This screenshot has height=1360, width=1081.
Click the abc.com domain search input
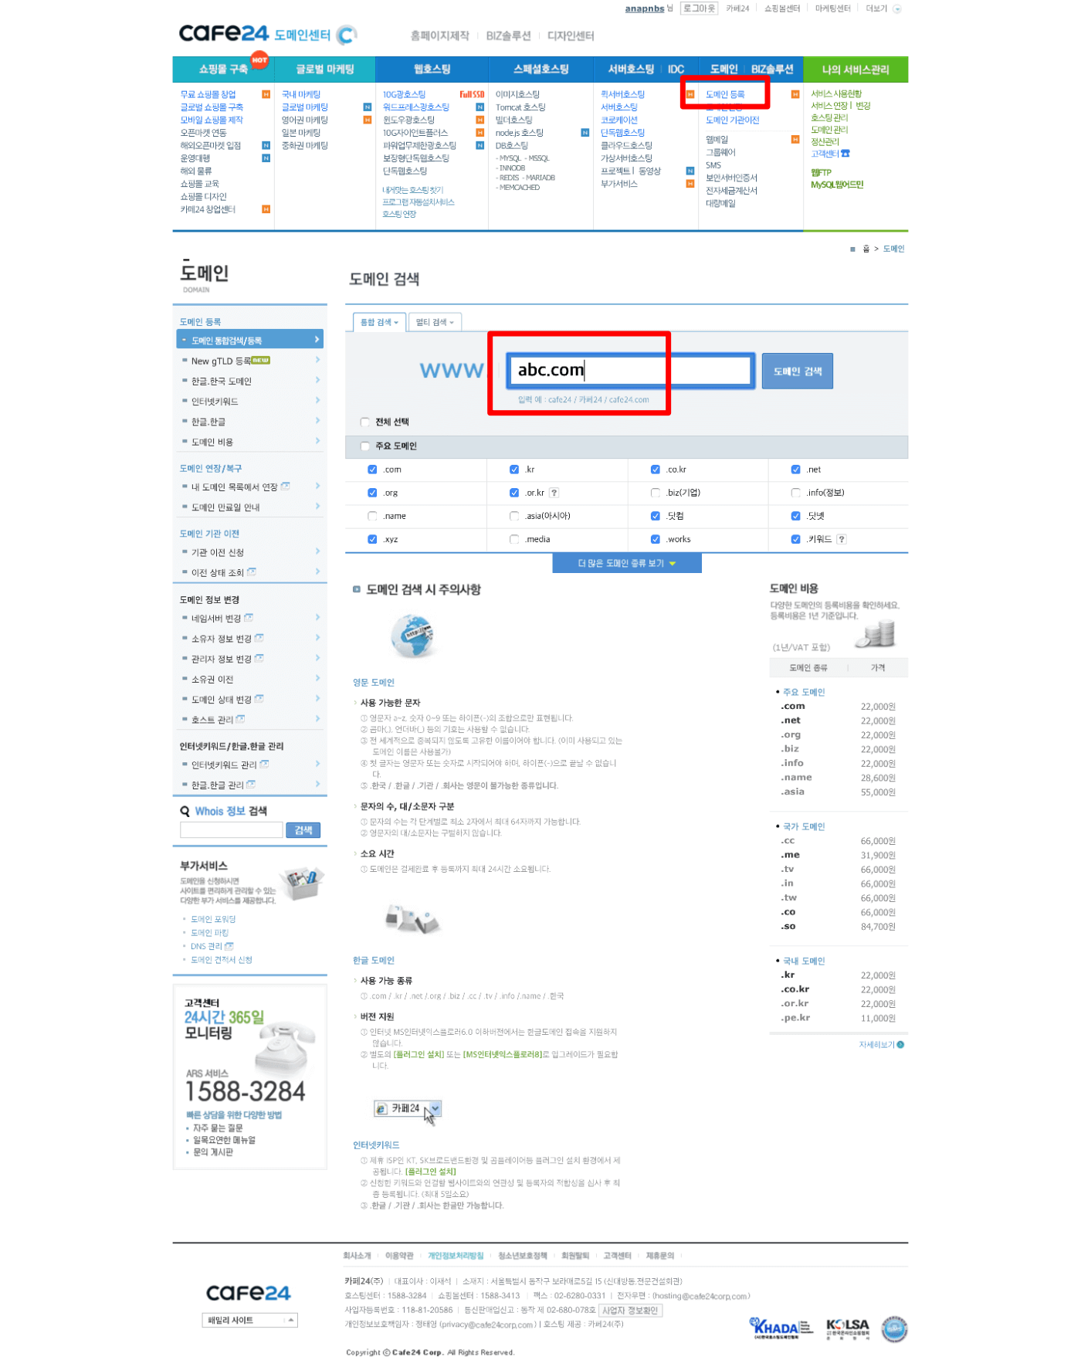(x=630, y=370)
